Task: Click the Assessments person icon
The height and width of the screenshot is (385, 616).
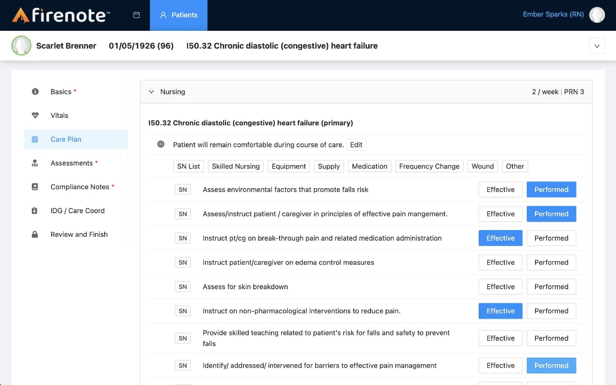Action: click(35, 163)
